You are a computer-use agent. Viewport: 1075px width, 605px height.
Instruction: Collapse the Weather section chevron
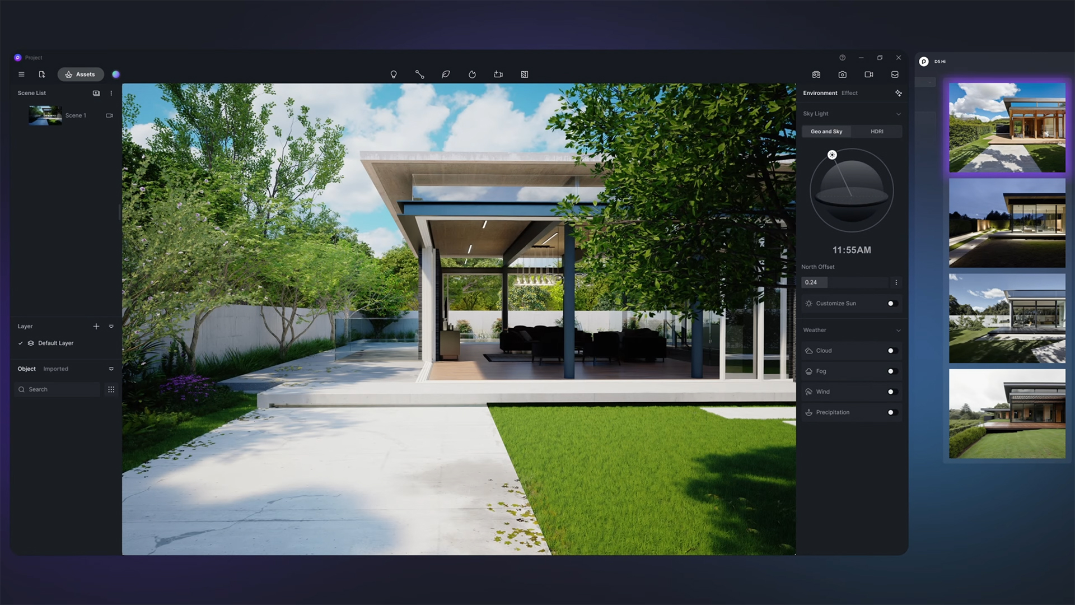click(898, 331)
